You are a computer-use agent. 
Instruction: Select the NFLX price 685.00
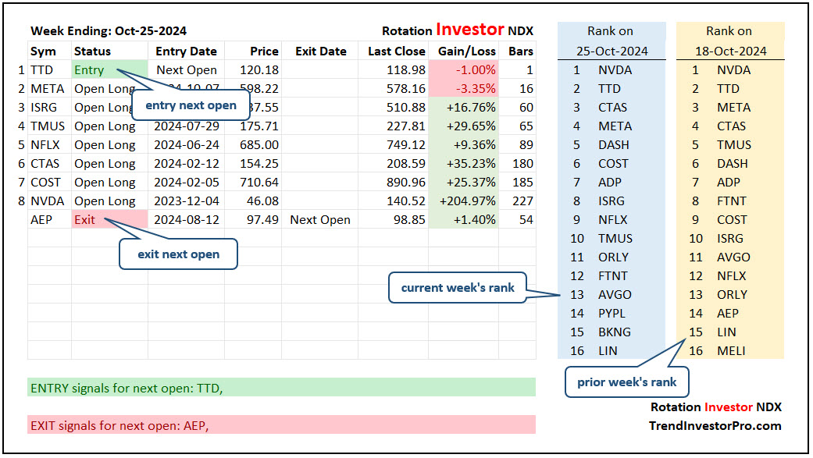259,144
